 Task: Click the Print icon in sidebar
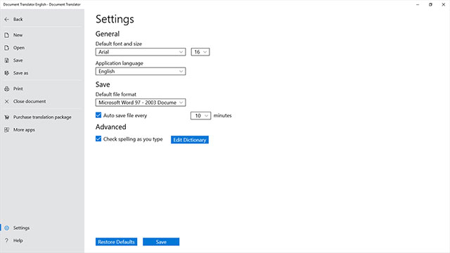coord(6,89)
